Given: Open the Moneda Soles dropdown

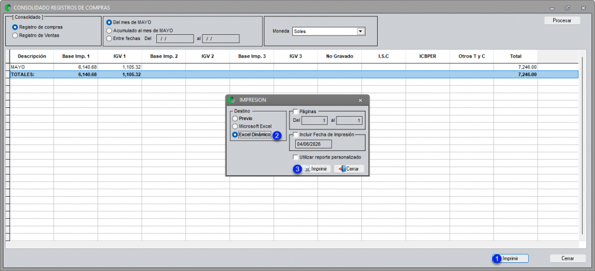Looking at the screenshot, I should 360,31.
